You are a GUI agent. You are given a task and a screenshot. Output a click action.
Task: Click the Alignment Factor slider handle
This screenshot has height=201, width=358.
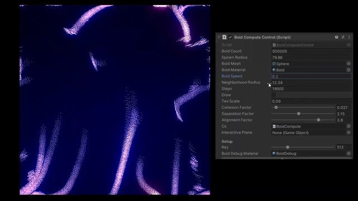(318, 120)
